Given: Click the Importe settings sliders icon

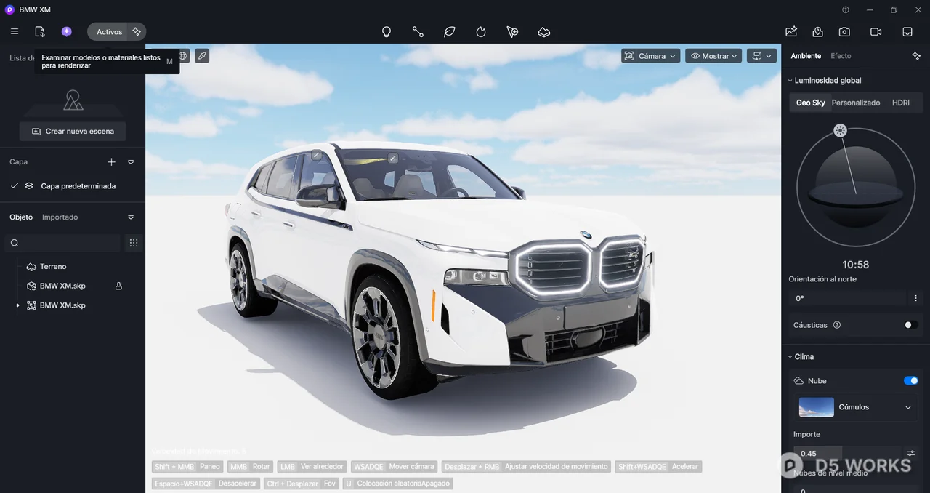Looking at the screenshot, I should click(911, 453).
